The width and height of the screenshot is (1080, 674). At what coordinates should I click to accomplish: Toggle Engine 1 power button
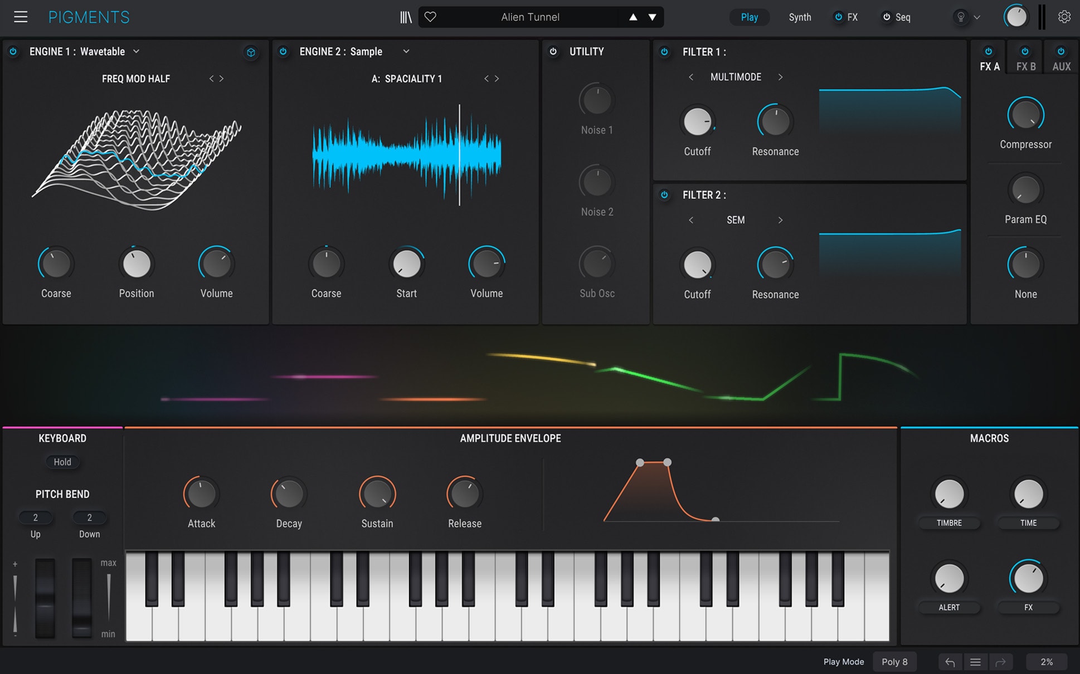tap(13, 51)
